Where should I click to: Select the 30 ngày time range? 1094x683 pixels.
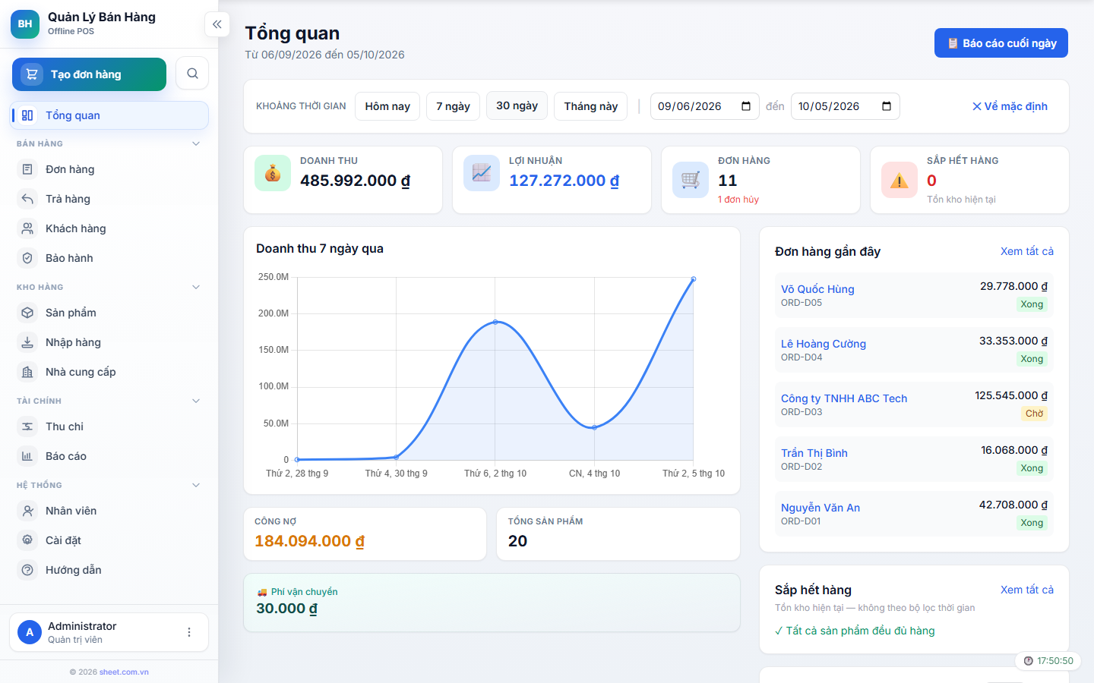[x=517, y=105]
